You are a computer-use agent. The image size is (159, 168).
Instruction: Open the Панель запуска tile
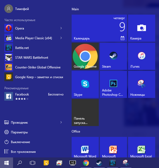85,112
